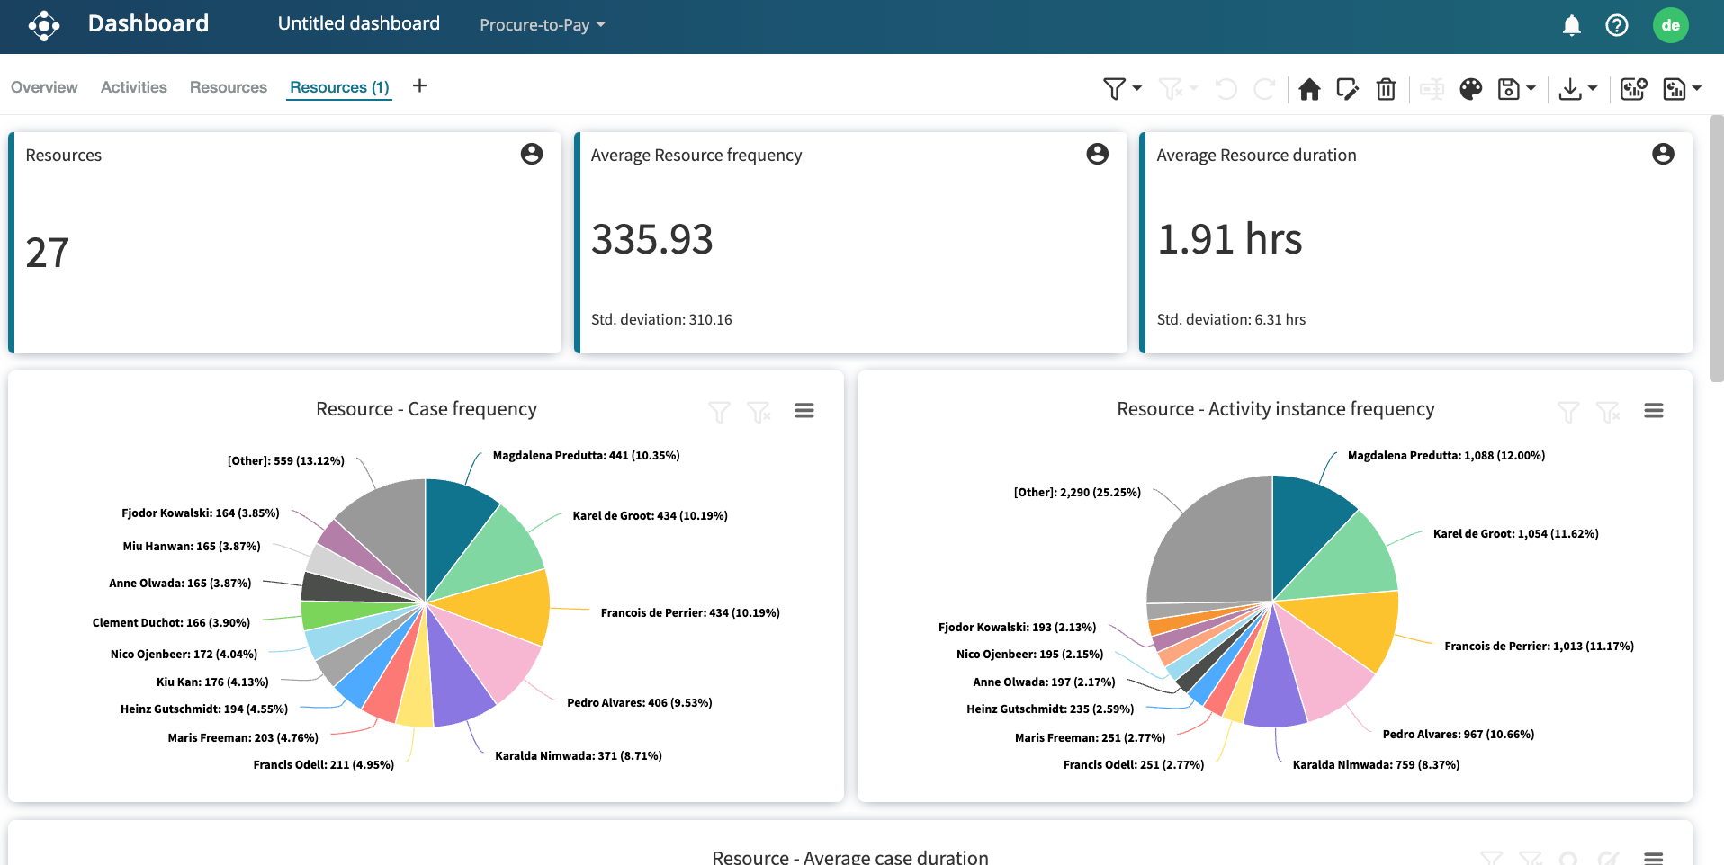Toggle filter icon on Activity instance frequency chart
Screen dimensions: 1724x865
pyautogui.click(x=1567, y=412)
